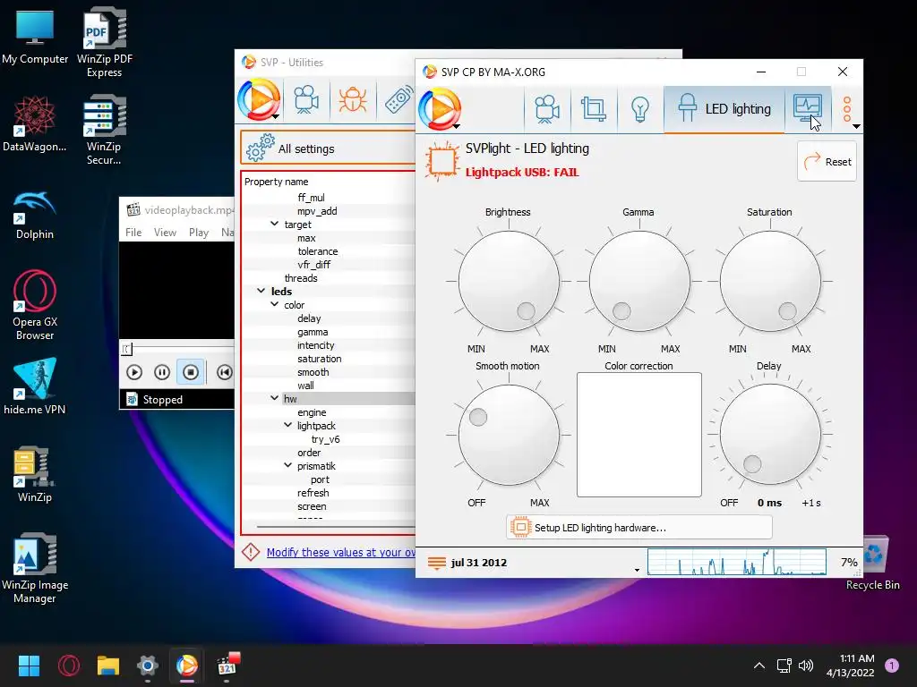
Task: Select the mpv_add property row
Action: coord(329,211)
